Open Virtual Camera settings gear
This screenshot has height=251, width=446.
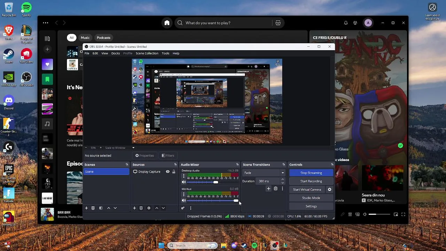point(330,190)
